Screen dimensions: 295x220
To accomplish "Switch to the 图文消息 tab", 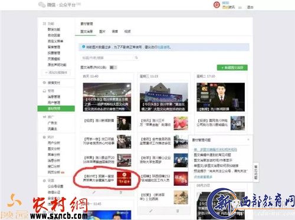I will point(87,31).
